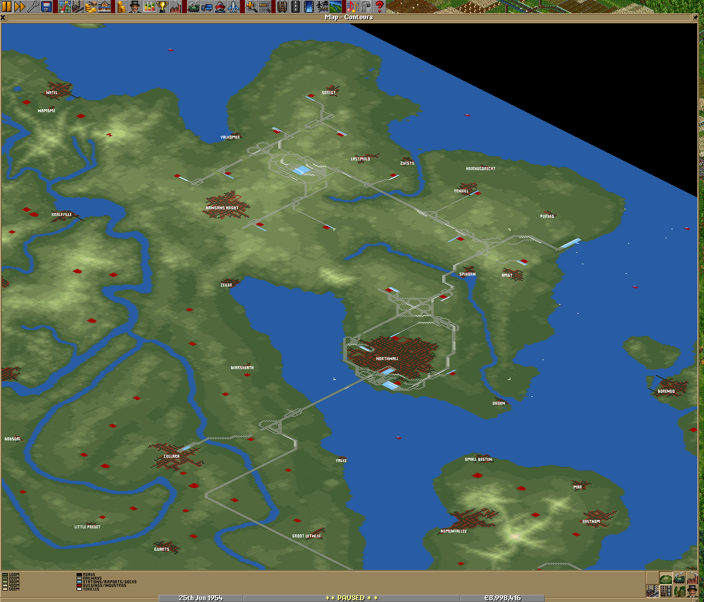Show the town directory
The width and height of the screenshot is (704, 602).
(x=77, y=6)
